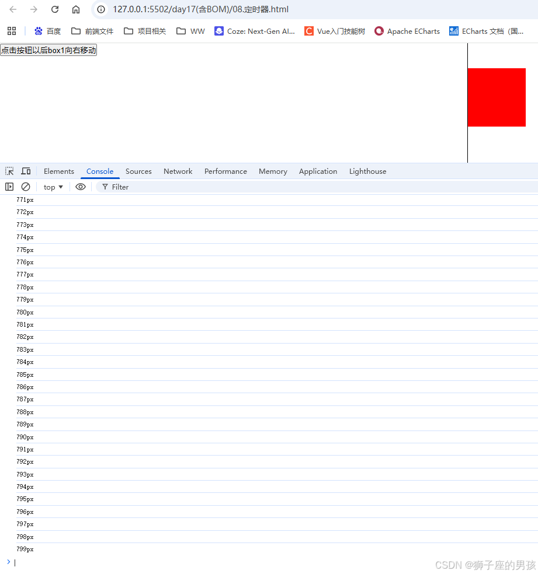Clear the console with the ban icon
This screenshot has width=538, height=574.
[26, 187]
